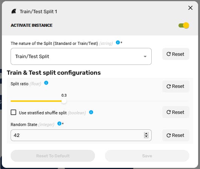Reset the Random State value
The width and height of the screenshot is (200, 169).
(x=175, y=135)
